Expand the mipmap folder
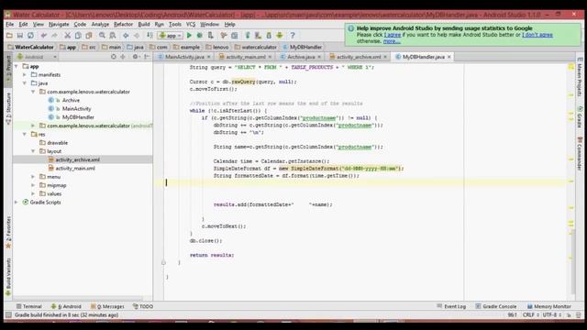 pos(33,185)
